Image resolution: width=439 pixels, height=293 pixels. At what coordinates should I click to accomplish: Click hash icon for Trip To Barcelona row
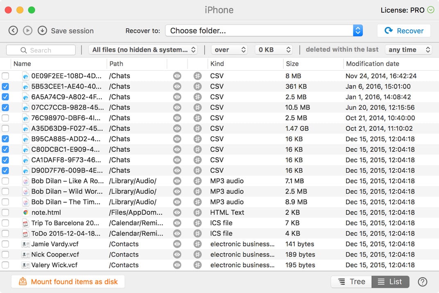tap(197, 223)
